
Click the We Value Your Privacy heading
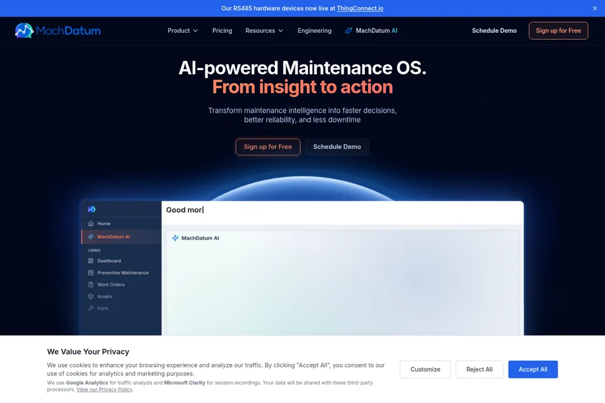pyautogui.click(x=88, y=352)
